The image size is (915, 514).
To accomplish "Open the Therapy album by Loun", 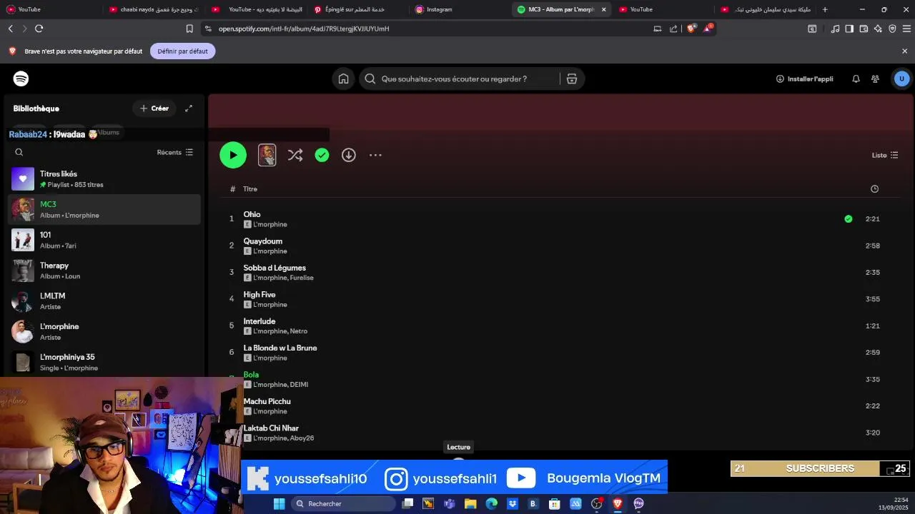I will click(104, 271).
